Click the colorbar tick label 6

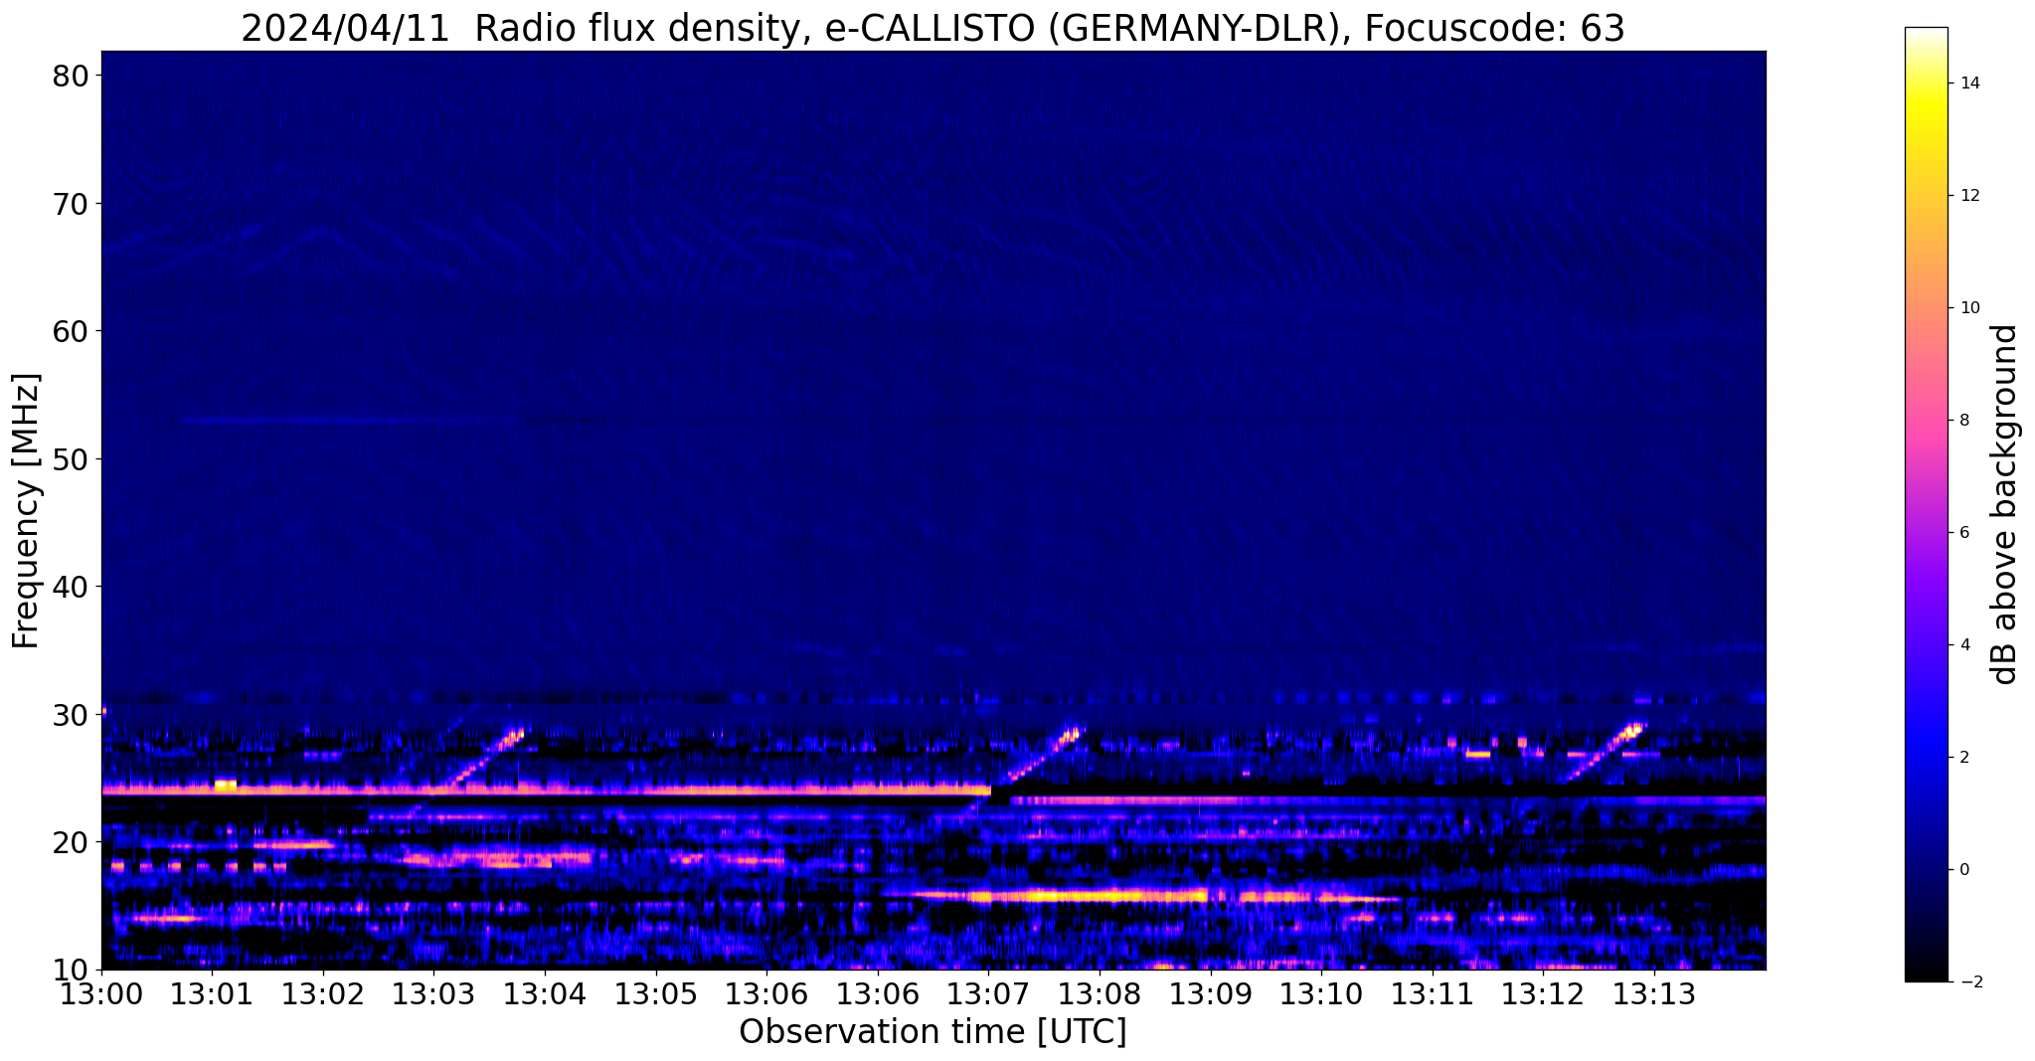1963,533
